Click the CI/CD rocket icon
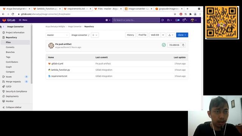 3,87
